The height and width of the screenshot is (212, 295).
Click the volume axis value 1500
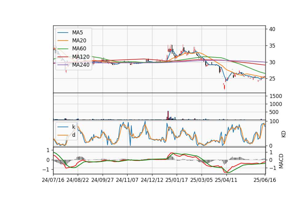click(276, 96)
